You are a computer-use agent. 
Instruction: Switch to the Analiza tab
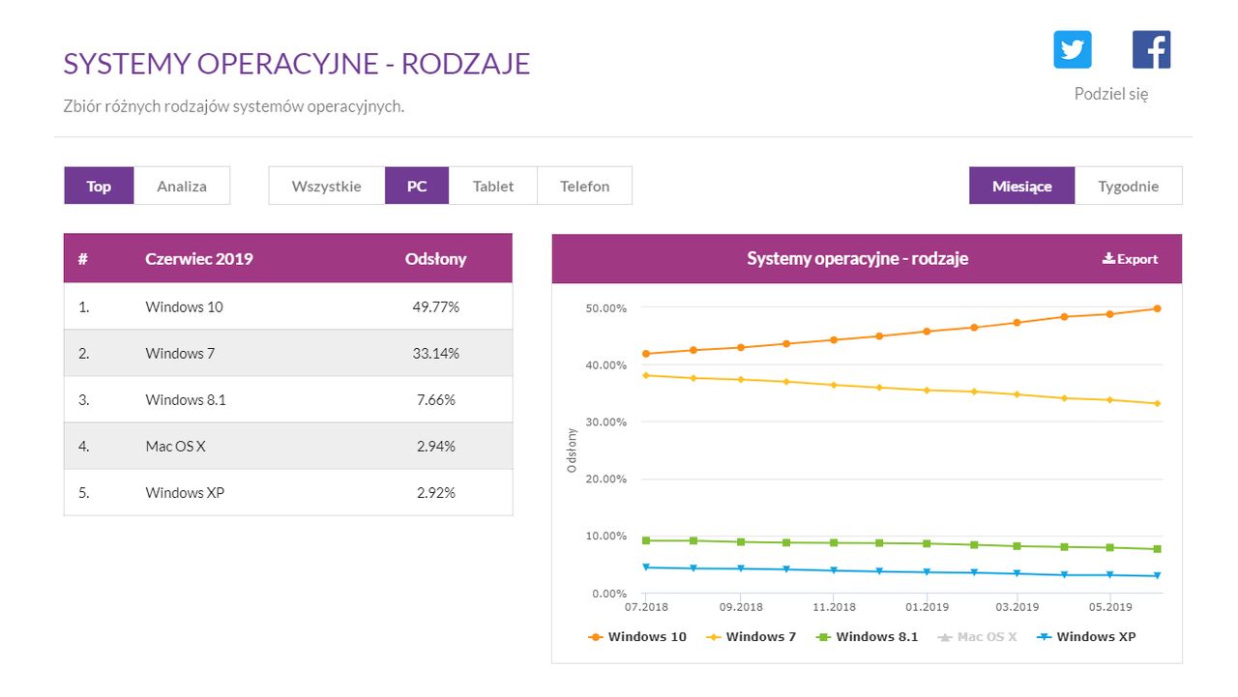coord(182,186)
